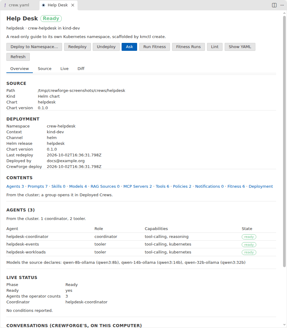Screen dimensions: 287x328
Task: Click ready badge for helpdesk-coordinator
Action: [x=249, y=237]
